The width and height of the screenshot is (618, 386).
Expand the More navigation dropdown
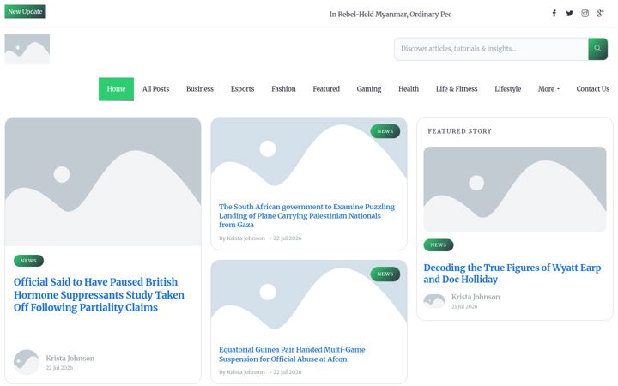tap(548, 89)
